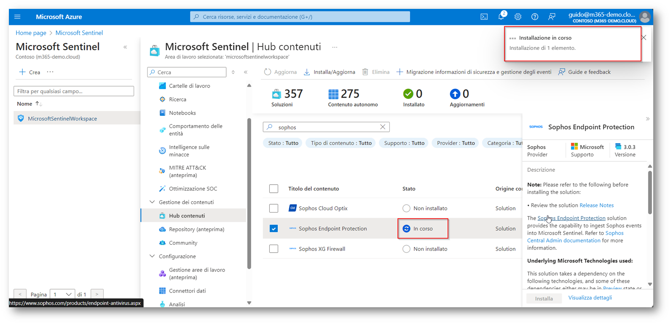
Task: Check the Sophos XG Firewall checkbox
Action: click(x=274, y=249)
